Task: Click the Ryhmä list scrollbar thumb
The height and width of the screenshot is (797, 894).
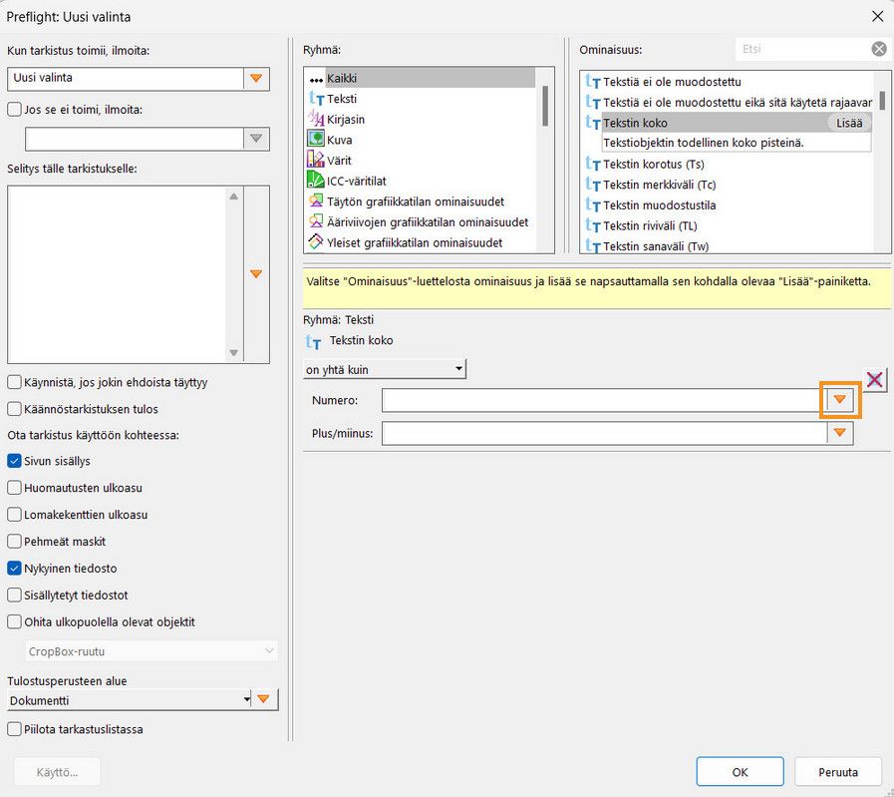Action: (545, 106)
